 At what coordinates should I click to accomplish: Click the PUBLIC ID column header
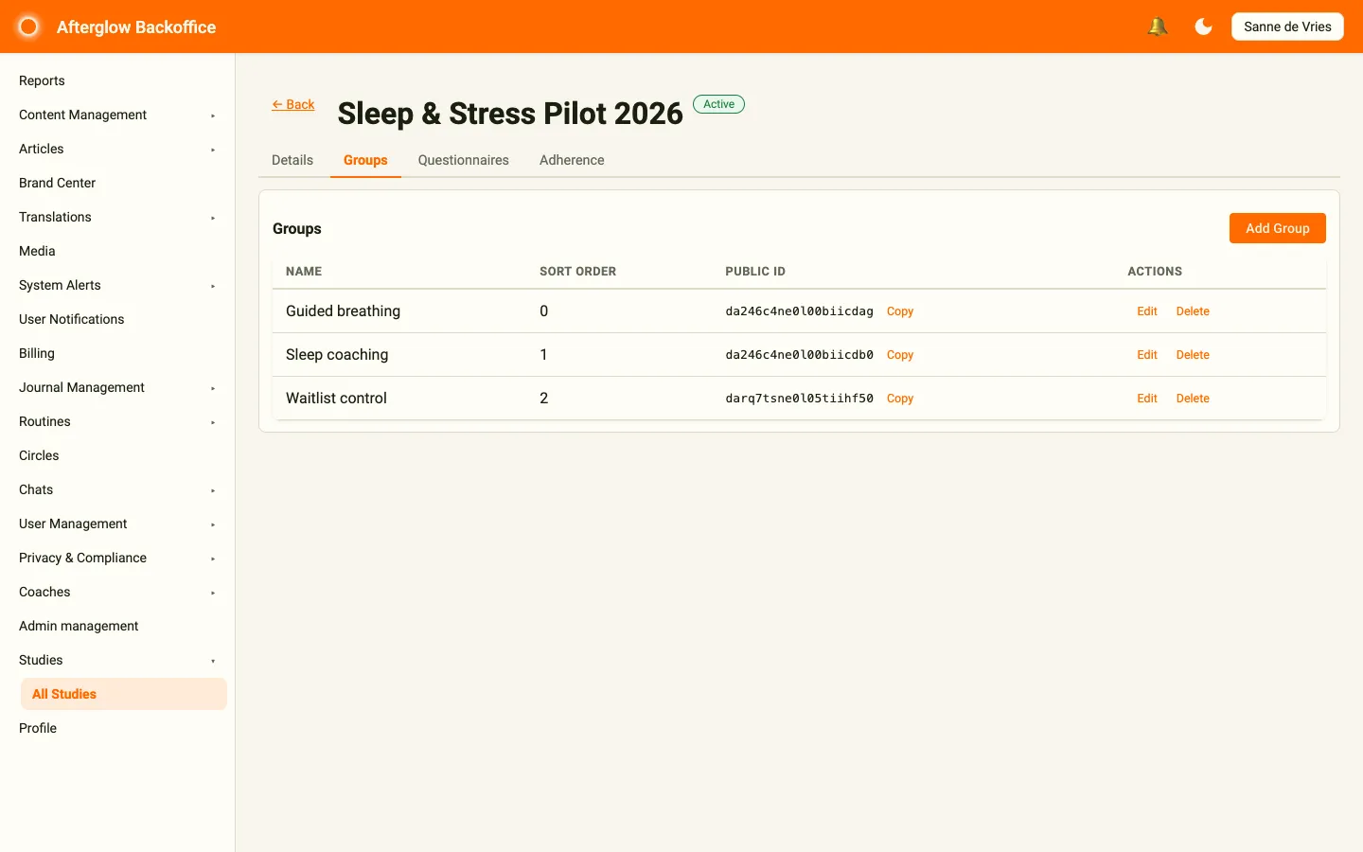click(755, 272)
